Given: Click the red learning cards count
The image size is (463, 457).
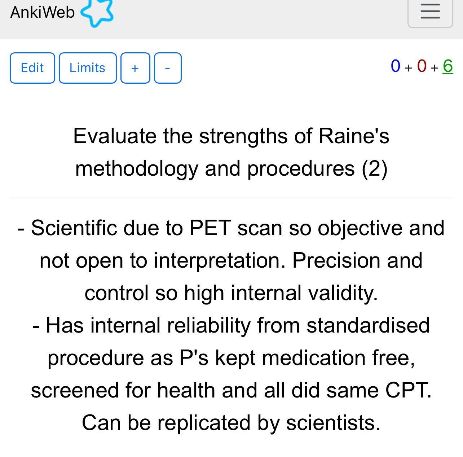Looking at the screenshot, I should 422,66.
